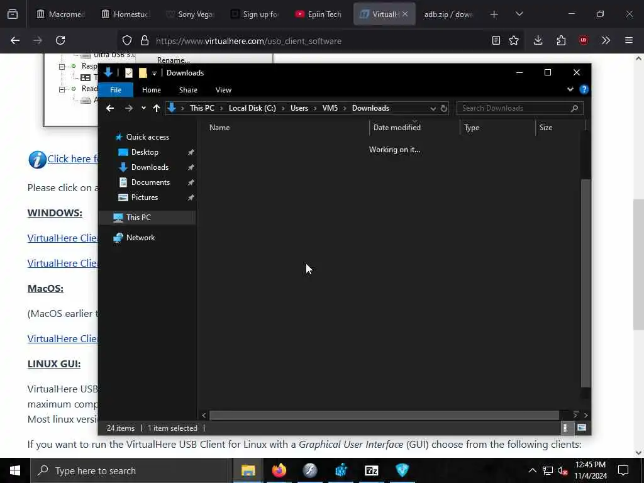Toggle Firefox reader view icon

point(496,40)
